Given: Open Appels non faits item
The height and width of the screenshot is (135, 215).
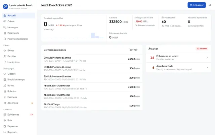Looking at the screenshot, I should (x=178, y=68).
